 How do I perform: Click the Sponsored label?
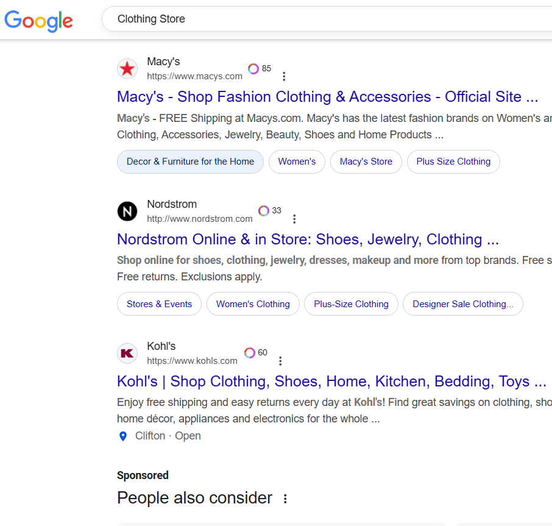pyautogui.click(x=143, y=475)
